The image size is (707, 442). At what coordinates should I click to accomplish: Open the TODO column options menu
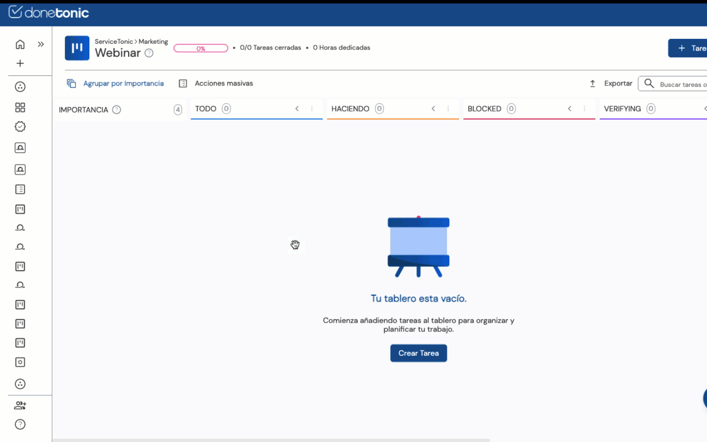[312, 109]
